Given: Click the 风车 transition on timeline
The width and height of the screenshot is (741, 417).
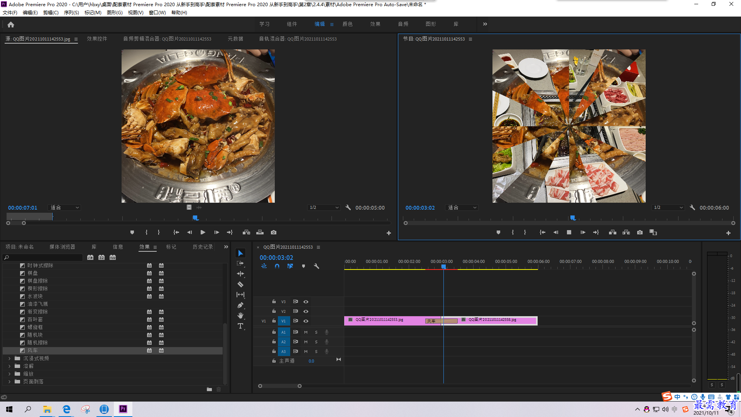Looking at the screenshot, I should tap(442, 321).
